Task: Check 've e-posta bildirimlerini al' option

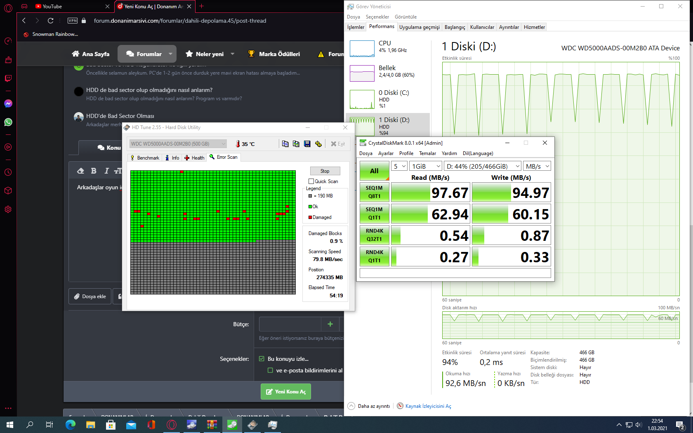Action: point(270,370)
